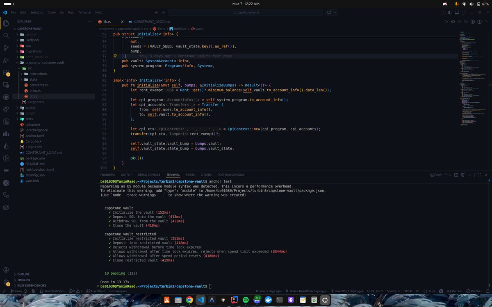Switch to the DEBUG CONSOLE panel tab
Viewport: 492px width, 307px height.
pos(149,175)
